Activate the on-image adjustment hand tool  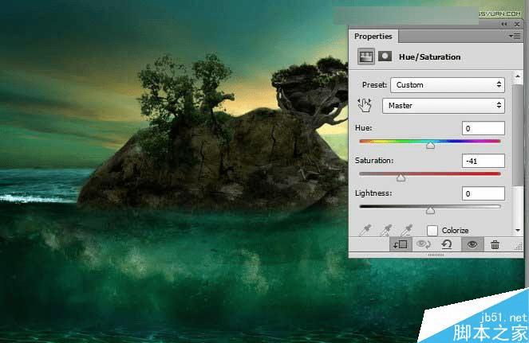point(365,105)
